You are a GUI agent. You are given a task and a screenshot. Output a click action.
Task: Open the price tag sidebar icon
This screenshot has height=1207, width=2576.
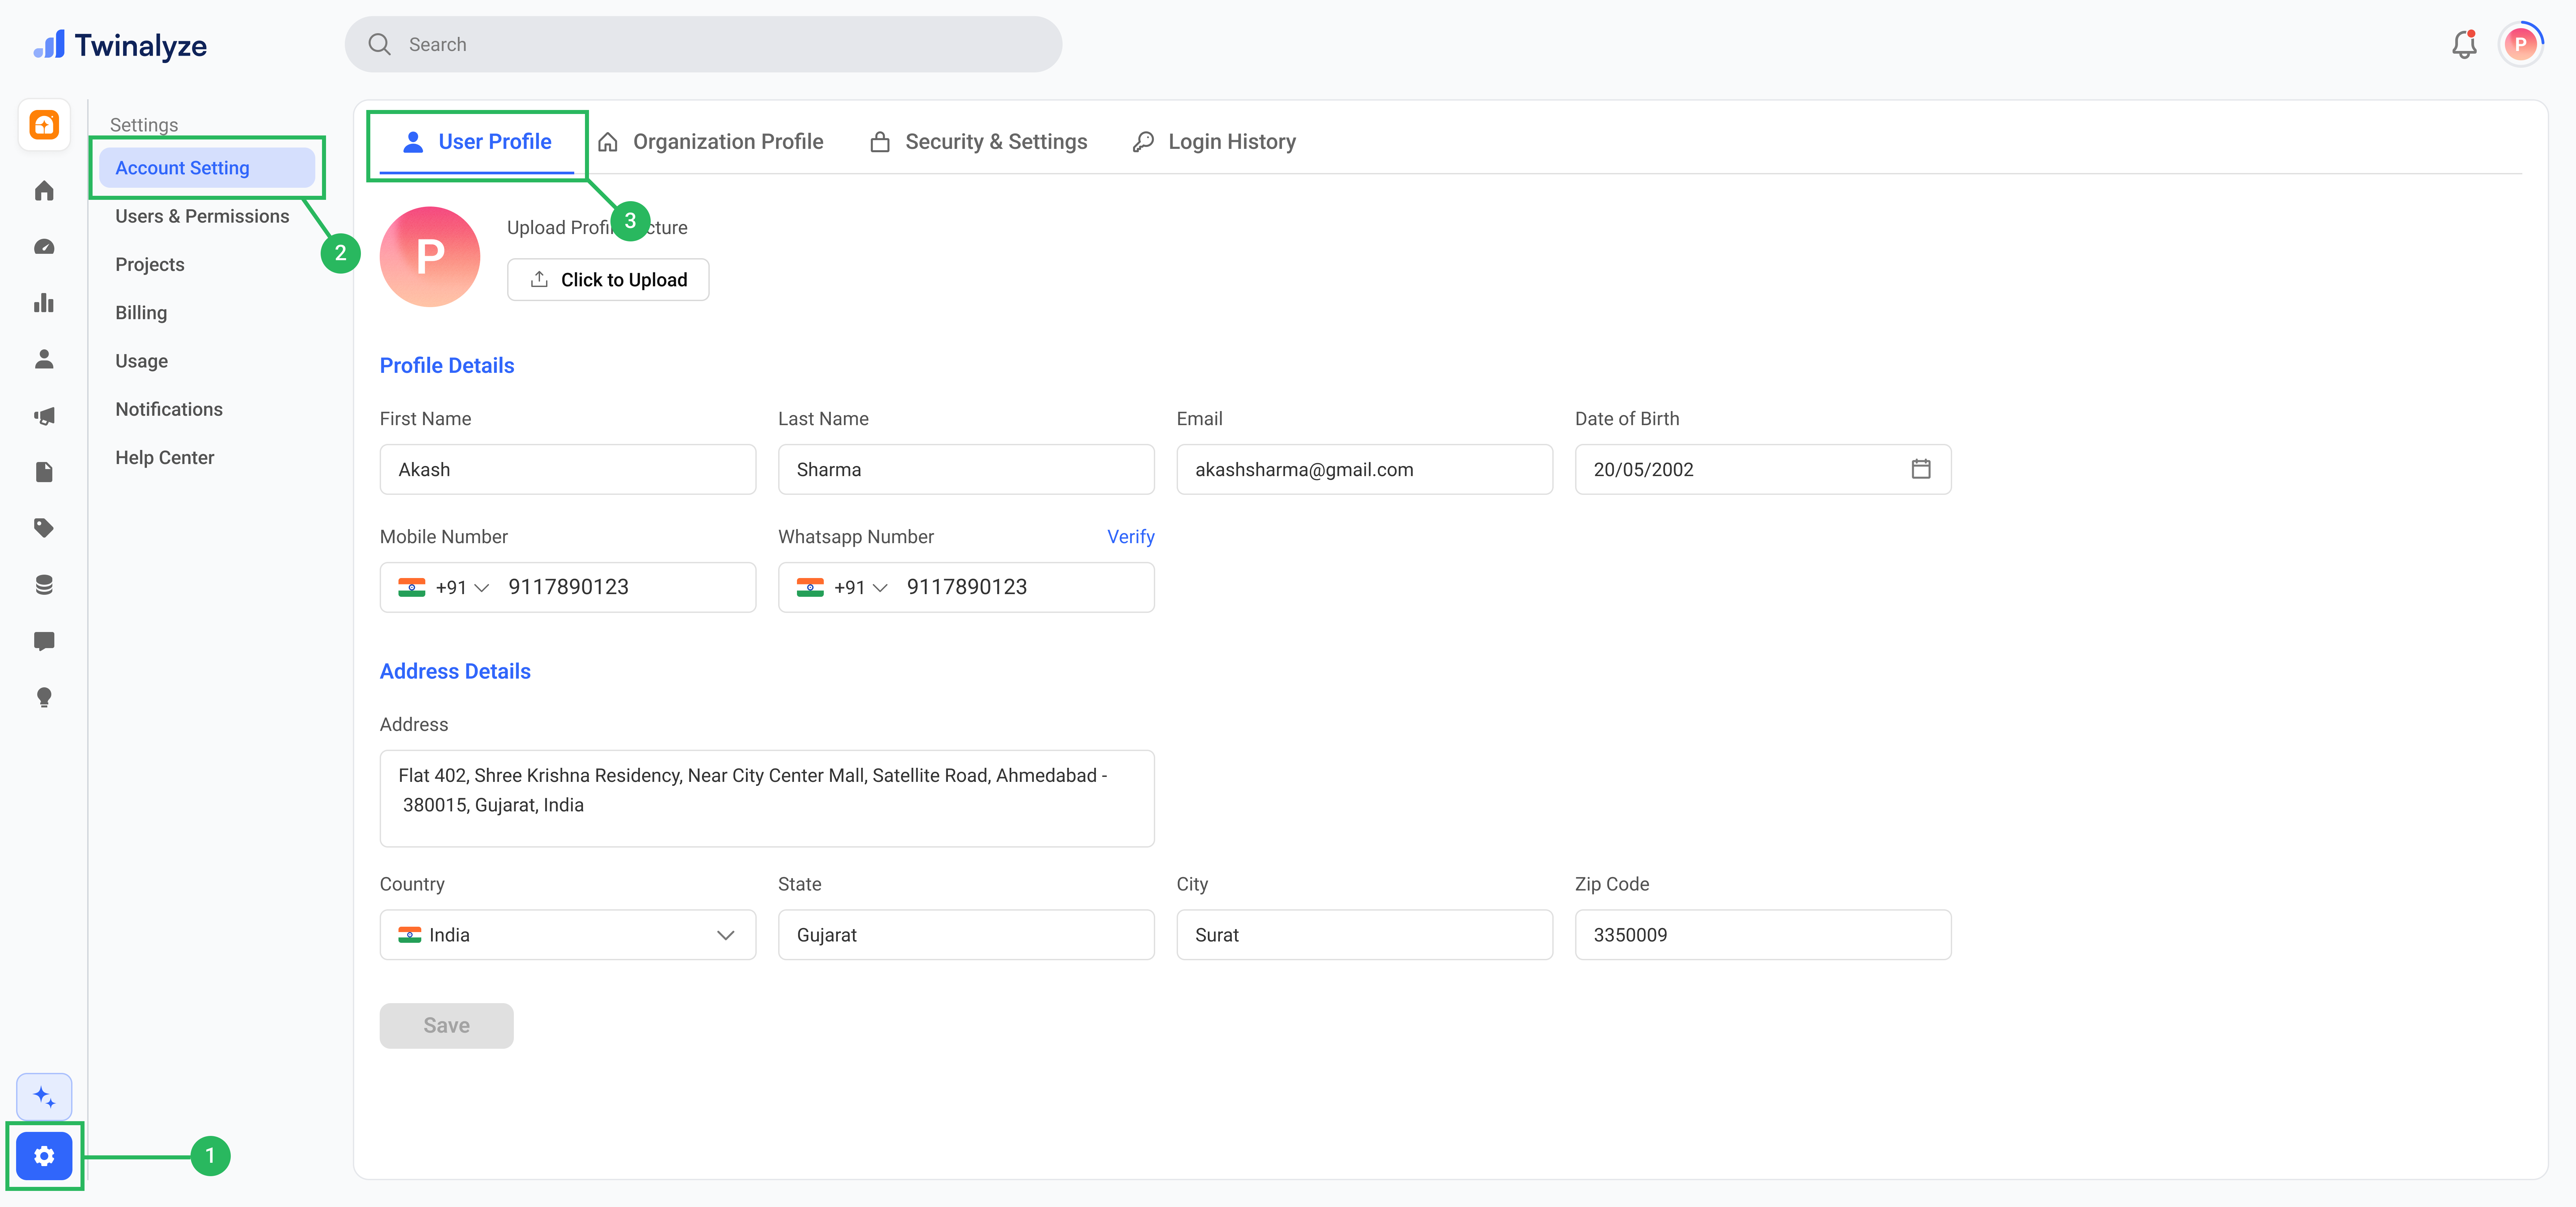pos(44,528)
